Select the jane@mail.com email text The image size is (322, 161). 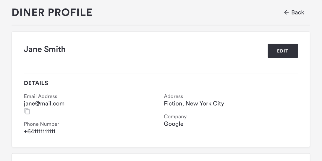tap(44, 103)
